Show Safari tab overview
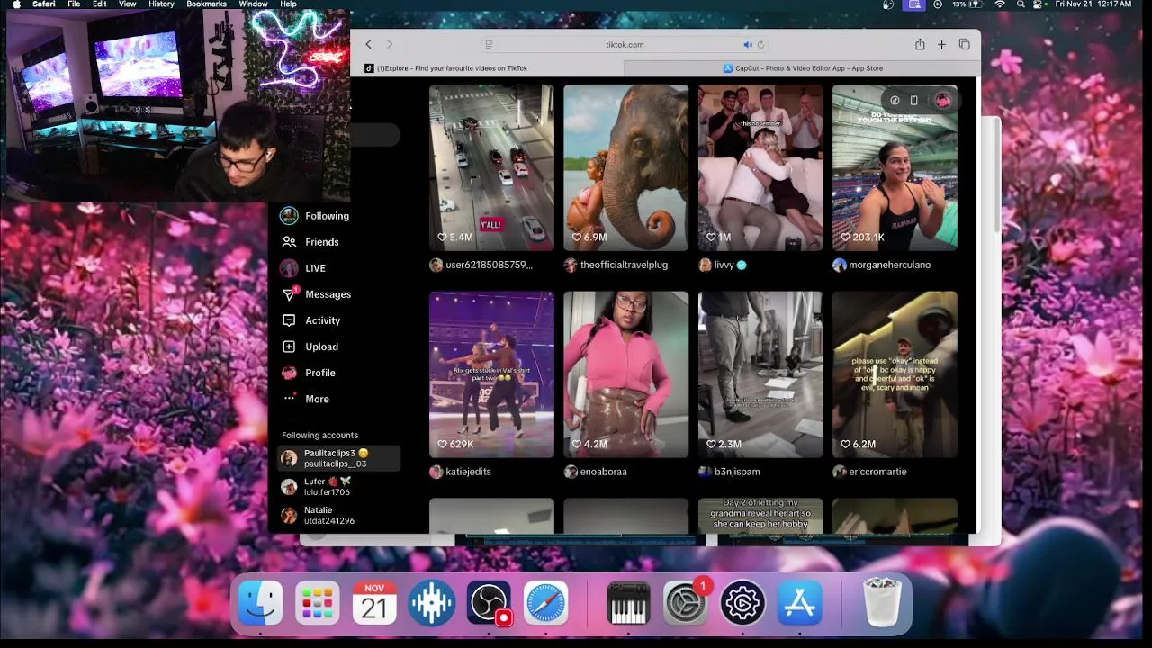Image resolution: width=1152 pixels, height=648 pixels. click(964, 44)
